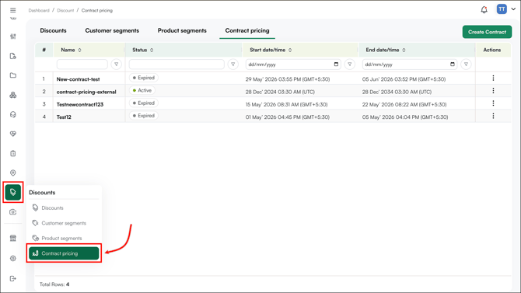
Task: Expand the user profile dropdown chevron
Action: point(513,9)
